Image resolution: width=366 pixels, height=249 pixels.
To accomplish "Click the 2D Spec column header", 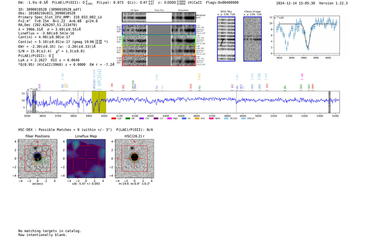I will click(135, 10).
